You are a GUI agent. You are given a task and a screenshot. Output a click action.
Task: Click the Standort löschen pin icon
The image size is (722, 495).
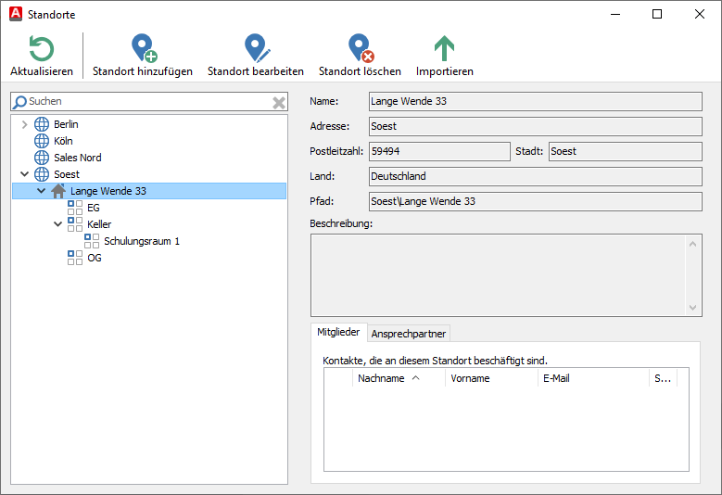(x=360, y=49)
